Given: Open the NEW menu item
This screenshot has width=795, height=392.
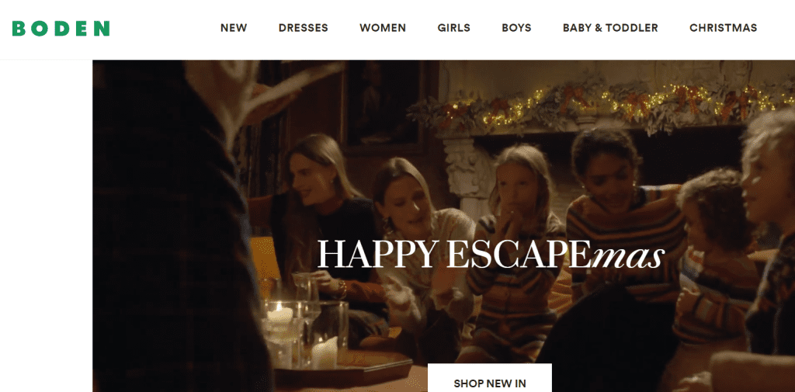Looking at the screenshot, I should pyautogui.click(x=234, y=28).
